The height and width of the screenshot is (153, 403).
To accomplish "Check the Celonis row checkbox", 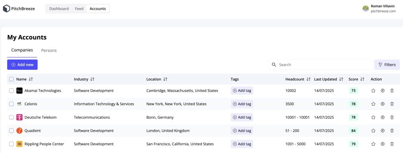I will [11, 104].
